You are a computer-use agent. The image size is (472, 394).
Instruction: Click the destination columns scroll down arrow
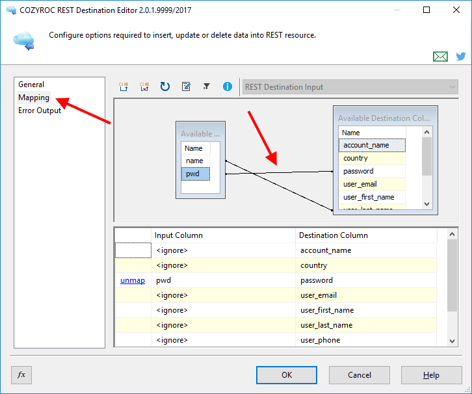[x=426, y=204]
